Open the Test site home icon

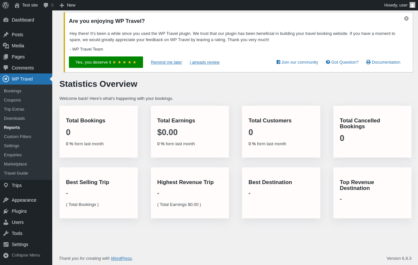(x=17, y=5)
